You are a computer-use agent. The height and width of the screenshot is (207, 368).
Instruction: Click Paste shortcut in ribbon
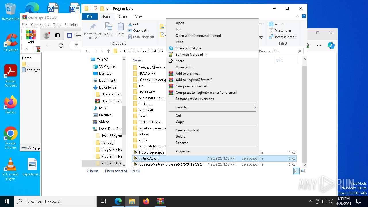pyautogui.click(x=141, y=37)
